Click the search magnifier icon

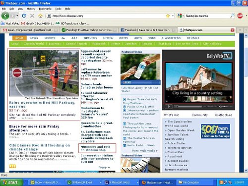(x=232, y=16)
